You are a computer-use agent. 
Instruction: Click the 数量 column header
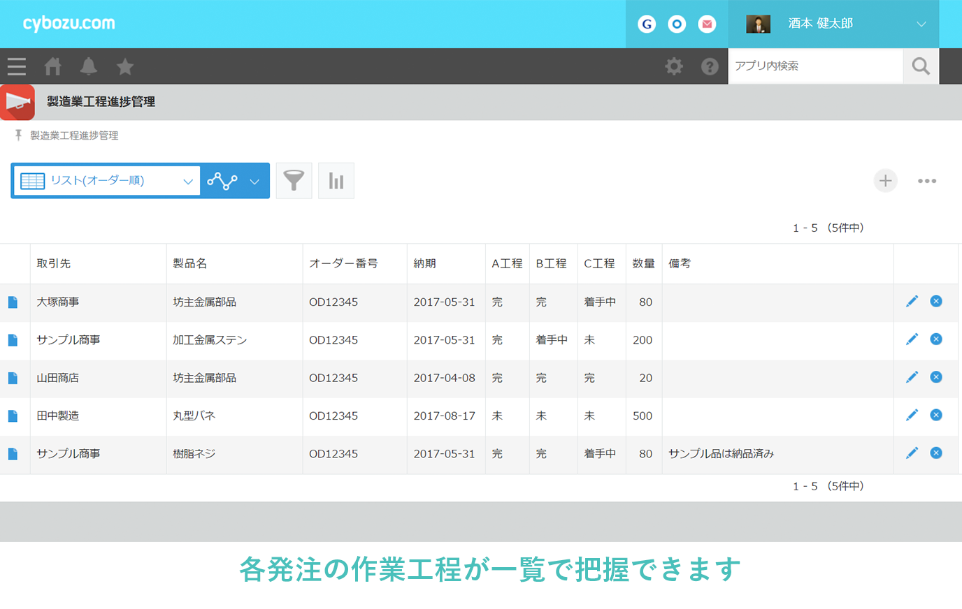click(x=643, y=263)
